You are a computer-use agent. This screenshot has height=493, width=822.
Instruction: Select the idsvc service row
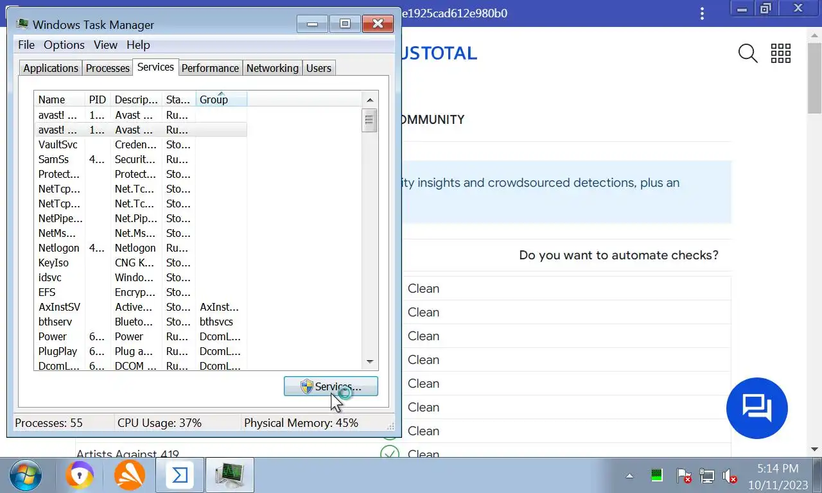[141, 277]
